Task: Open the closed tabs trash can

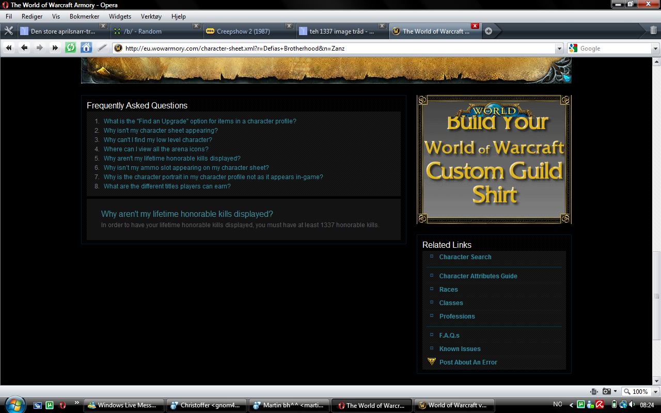Action: [x=653, y=30]
